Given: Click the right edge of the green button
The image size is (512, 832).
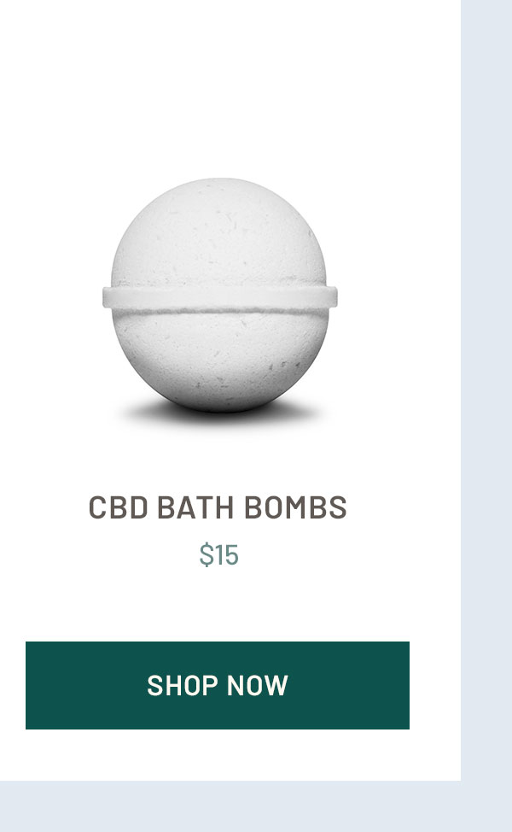Looking at the screenshot, I should point(405,685).
